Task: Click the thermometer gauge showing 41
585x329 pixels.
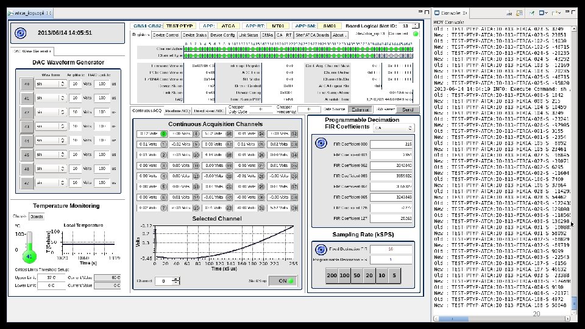Action: (x=29, y=248)
